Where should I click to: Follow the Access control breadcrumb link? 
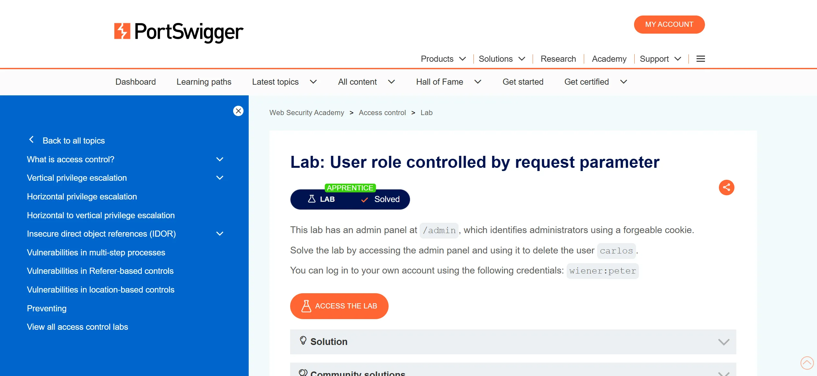[x=382, y=113]
